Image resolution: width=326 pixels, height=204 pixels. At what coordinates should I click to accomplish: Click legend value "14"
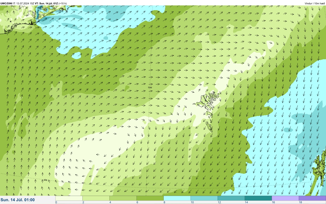pos(246,202)
